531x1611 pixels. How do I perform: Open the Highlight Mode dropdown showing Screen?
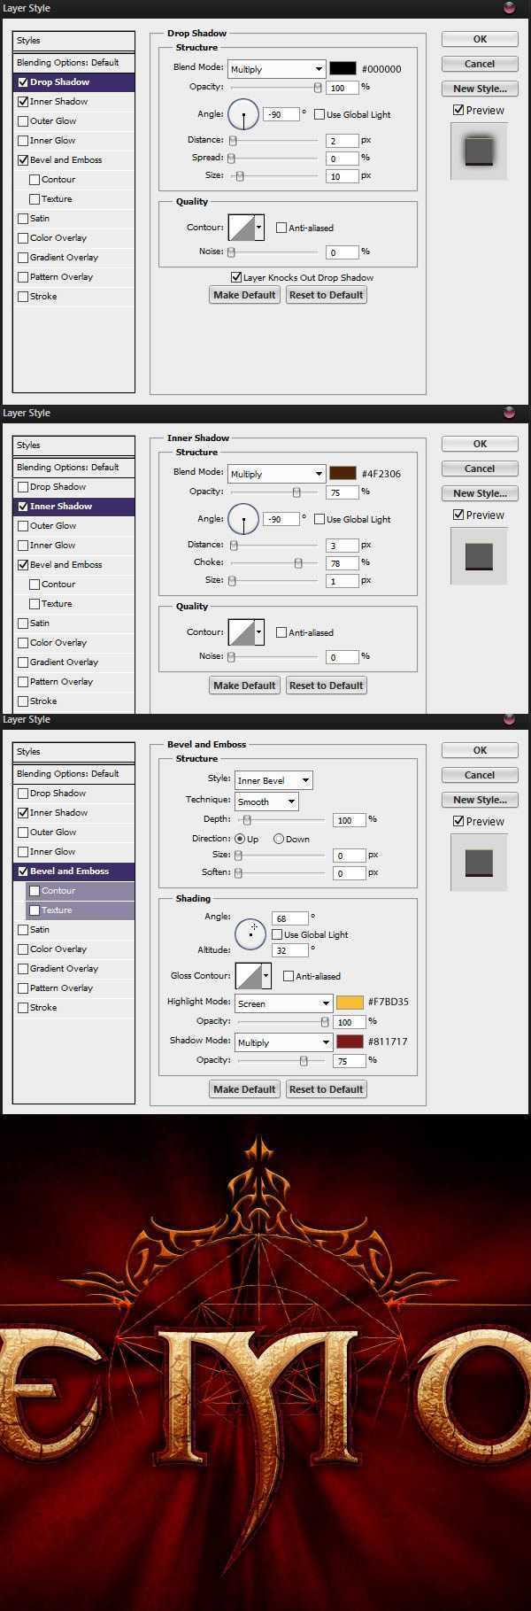pos(283,1003)
